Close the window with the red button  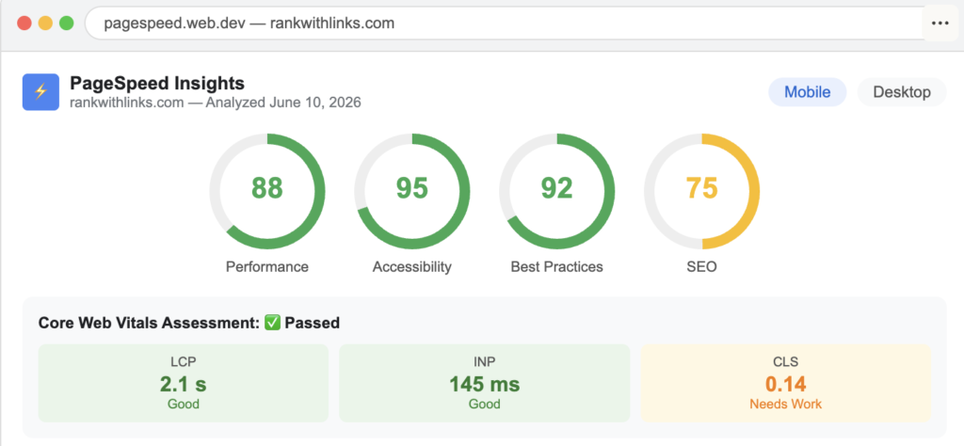[x=24, y=24]
